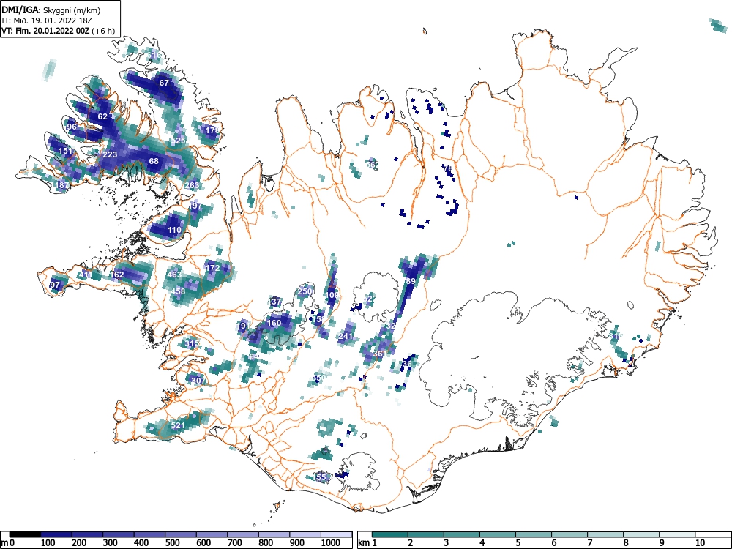Image resolution: width=732 pixels, height=549 pixels.
Task: Click the 'VT: Fim. 20.01.2022 00Z (+6 h)' line
Action: point(58,31)
